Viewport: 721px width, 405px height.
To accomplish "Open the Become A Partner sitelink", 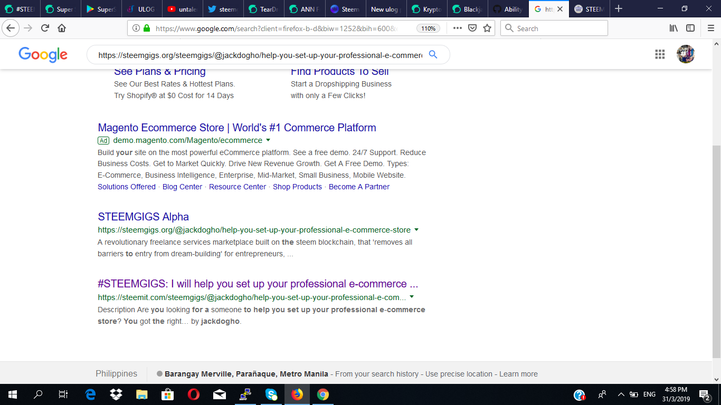I will [x=359, y=187].
